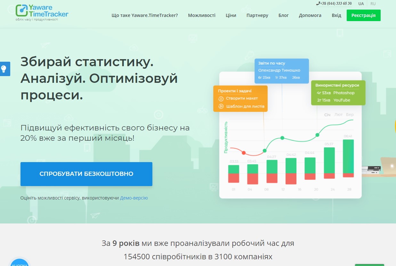This screenshot has height=266, width=396.
Task: Click the phone icon beside the number
Action: pos(318,4)
